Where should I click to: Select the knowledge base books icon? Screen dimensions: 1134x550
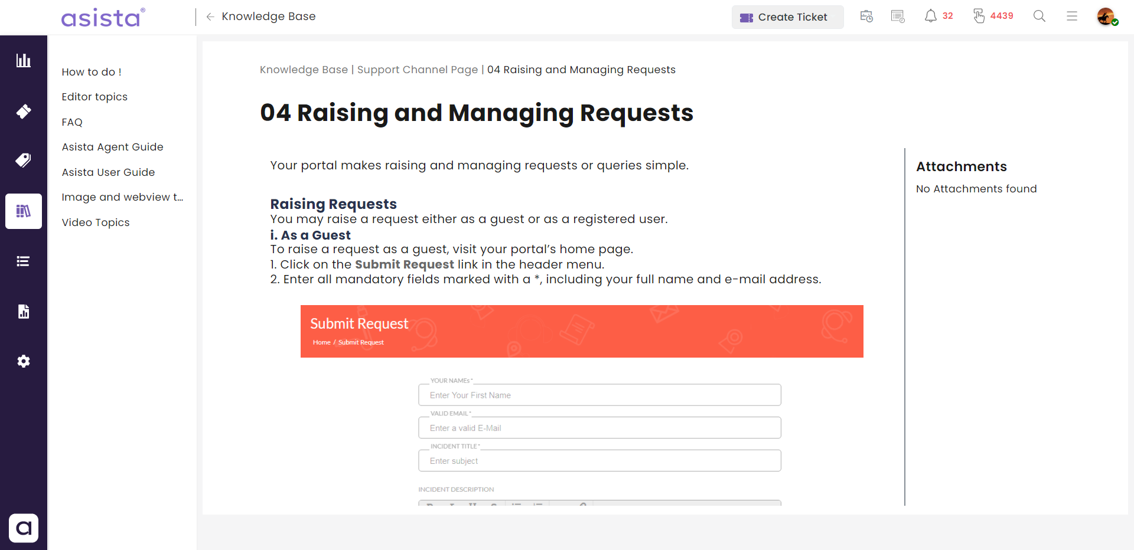coord(24,211)
